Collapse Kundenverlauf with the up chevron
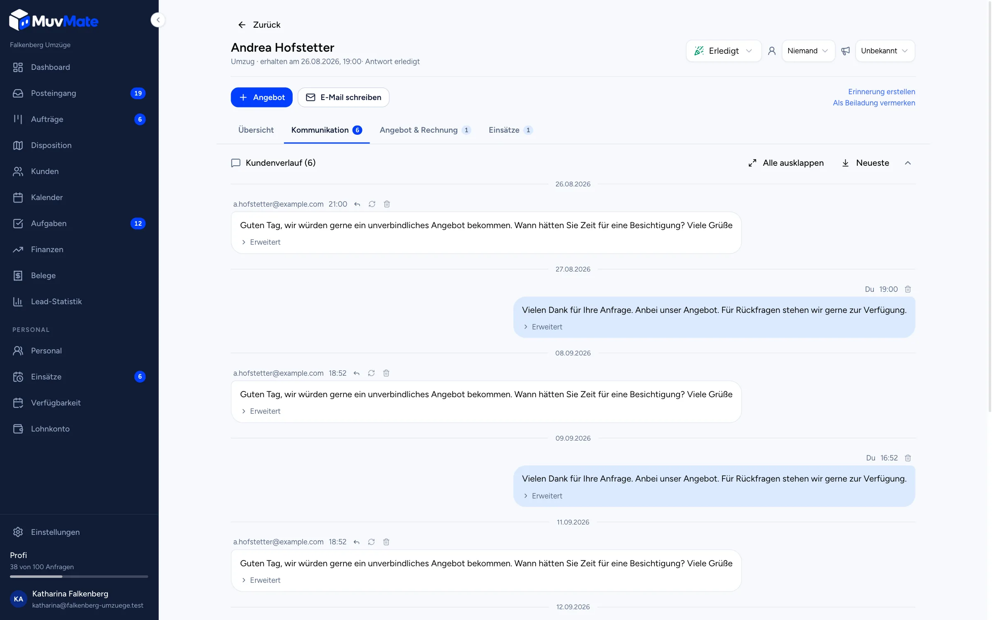The height and width of the screenshot is (620, 992). click(x=908, y=163)
